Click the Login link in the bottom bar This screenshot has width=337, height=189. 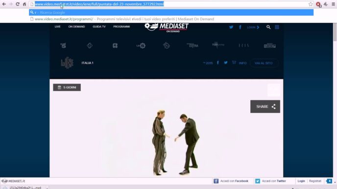(301, 181)
